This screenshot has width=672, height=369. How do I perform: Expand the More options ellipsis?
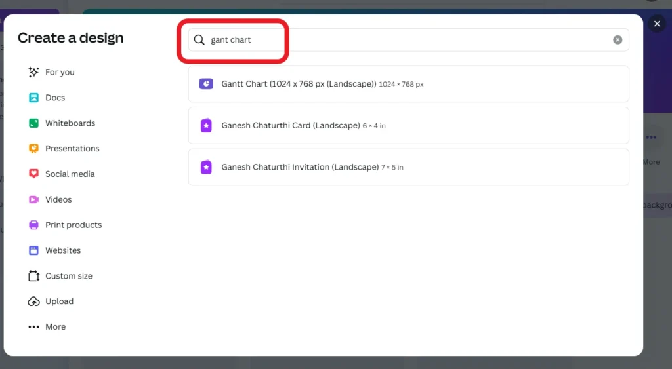click(33, 326)
